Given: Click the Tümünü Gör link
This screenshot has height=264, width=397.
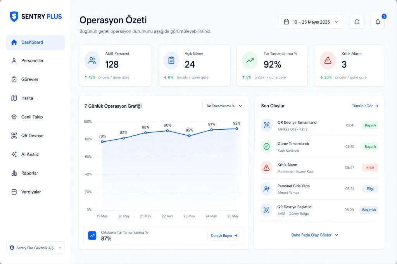Looking at the screenshot, I should [365, 106].
